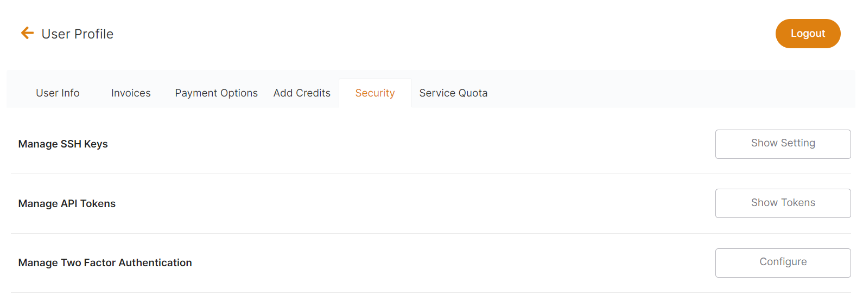Reveal API tokens with Show Tokens

point(783,203)
